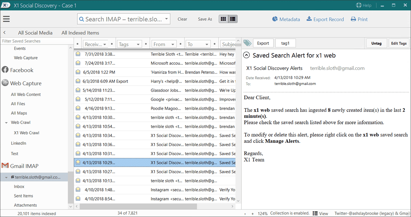The width and height of the screenshot is (411, 217).
Task: Click the envelope icon on the 7/24/2018 row
Action: 78,63
